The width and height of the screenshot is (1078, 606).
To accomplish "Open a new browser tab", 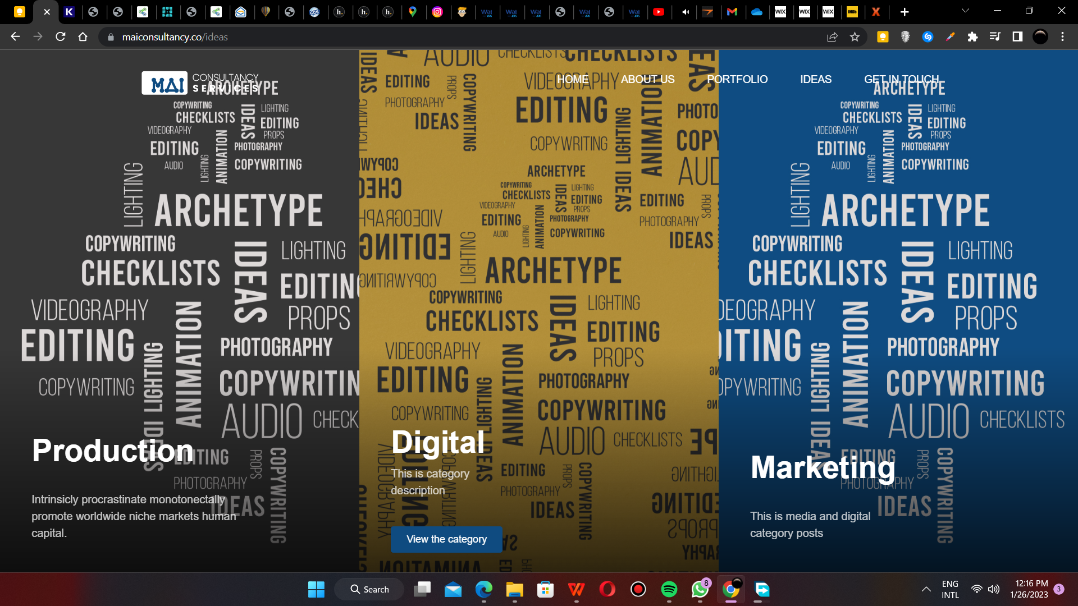I will pyautogui.click(x=904, y=12).
